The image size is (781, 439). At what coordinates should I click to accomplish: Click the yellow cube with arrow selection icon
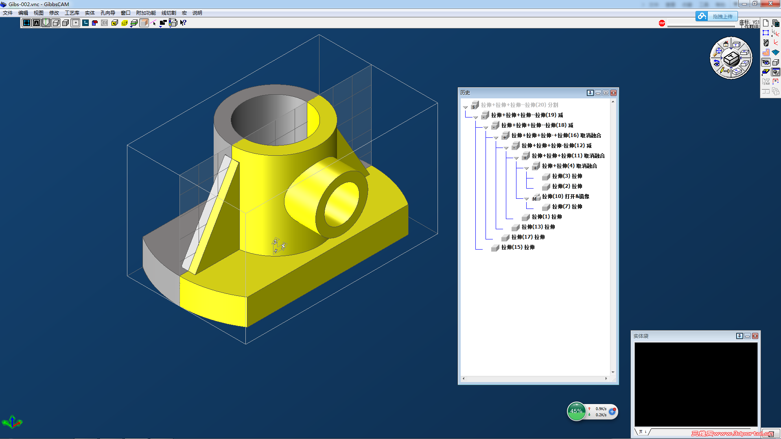click(114, 23)
